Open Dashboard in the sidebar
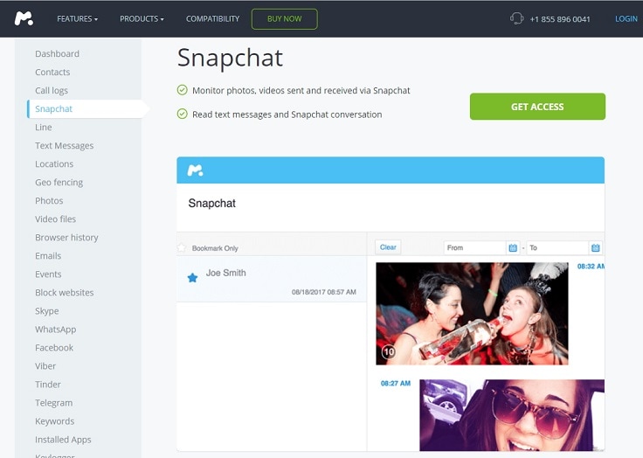Image resolution: width=643 pixels, height=458 pixels. 57,54
